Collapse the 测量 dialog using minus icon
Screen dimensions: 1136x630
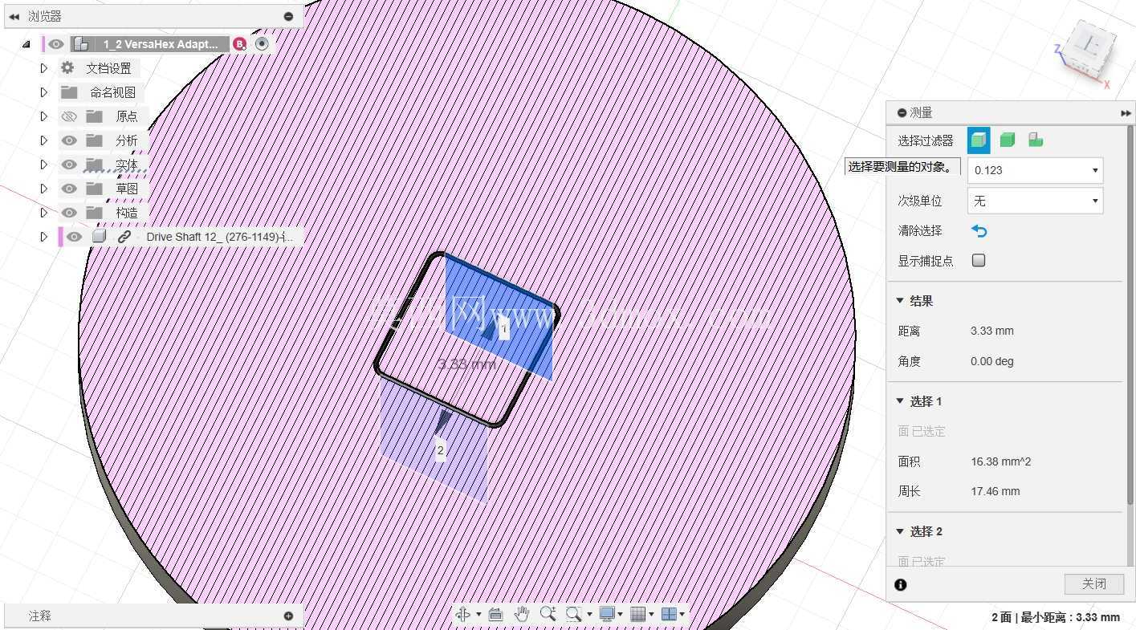902,113
